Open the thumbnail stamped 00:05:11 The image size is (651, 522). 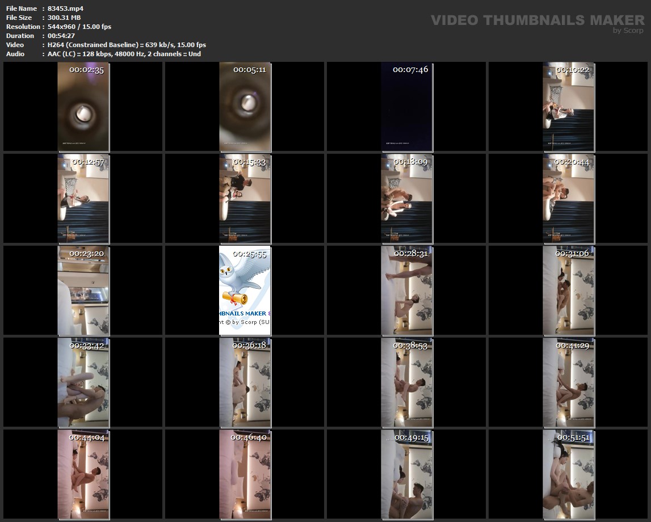(245, 107)
